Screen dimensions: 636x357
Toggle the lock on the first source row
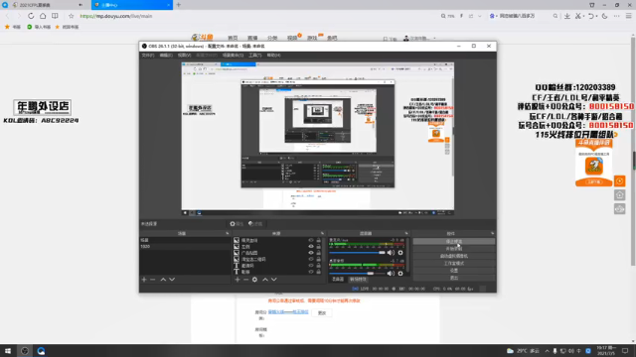(x=318, y=240)
